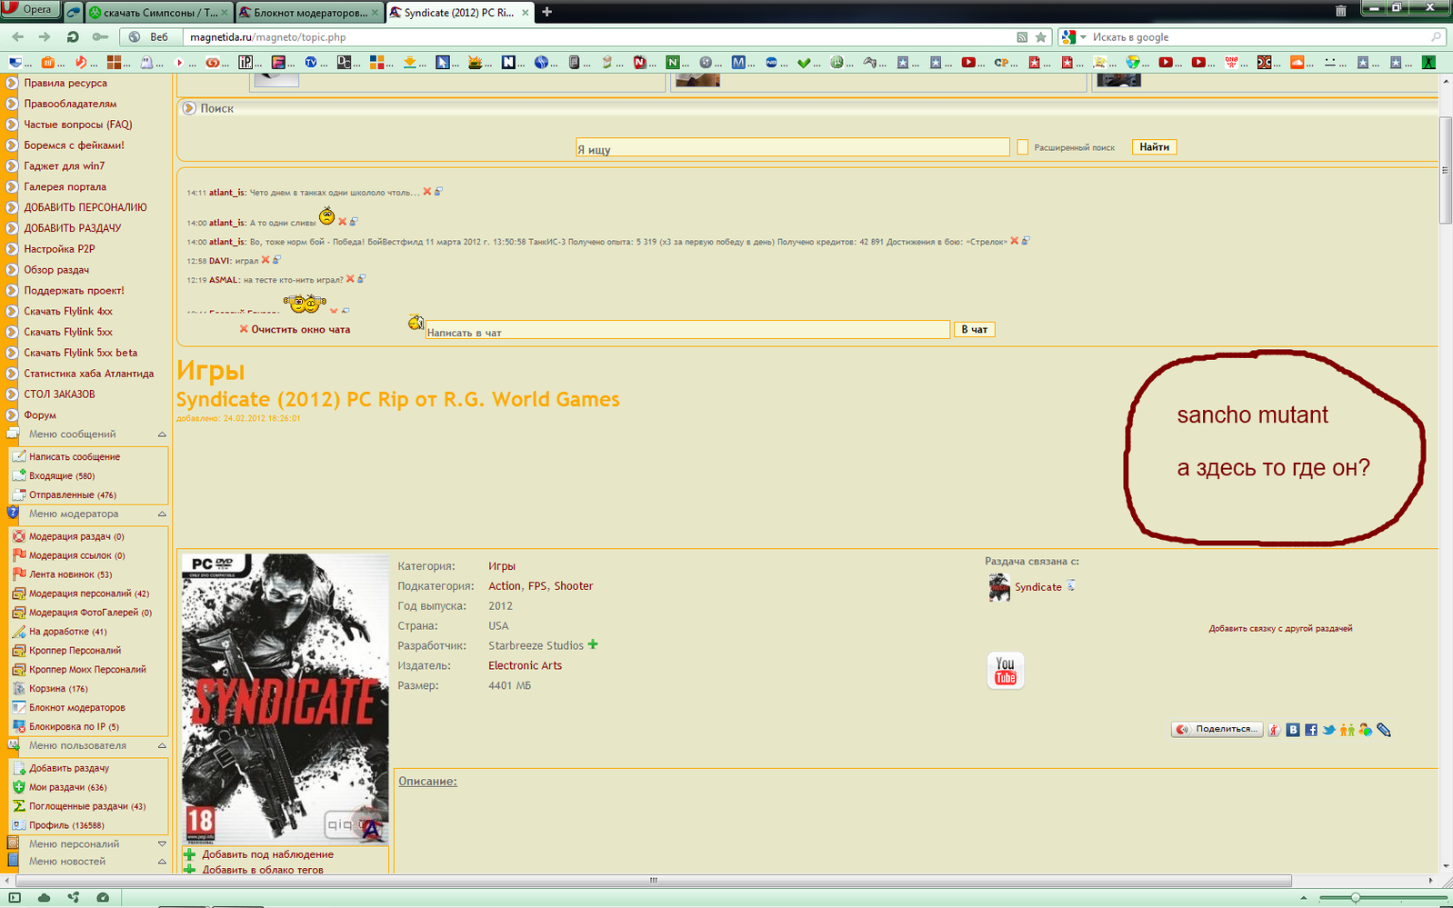Open 'Корзина (176)' trash item
Viewport: 1453px width, 908px height.
58,689
